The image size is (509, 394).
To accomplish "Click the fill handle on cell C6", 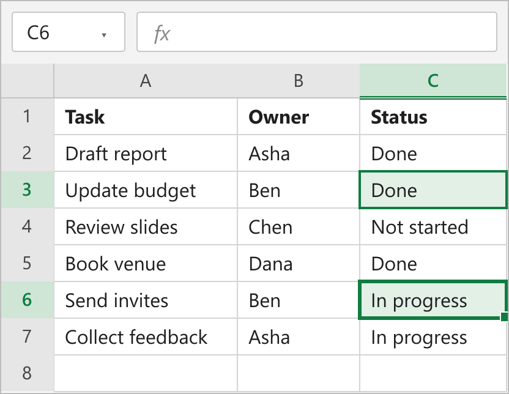I will pyautogui.click(x=505, y=317).
